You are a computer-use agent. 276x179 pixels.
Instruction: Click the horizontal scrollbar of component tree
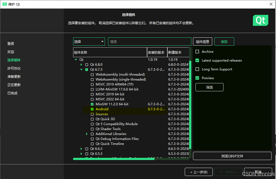coord(114,159)
